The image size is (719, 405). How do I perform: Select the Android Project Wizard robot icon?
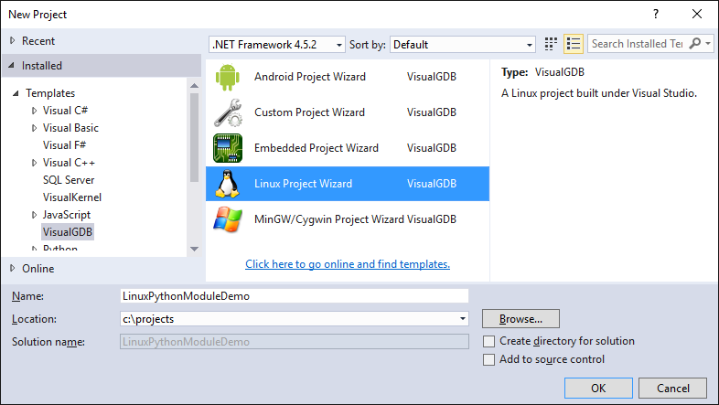(228, 77)
